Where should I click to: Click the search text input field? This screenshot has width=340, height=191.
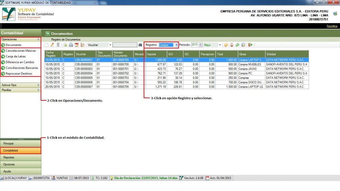coord(125,45)
